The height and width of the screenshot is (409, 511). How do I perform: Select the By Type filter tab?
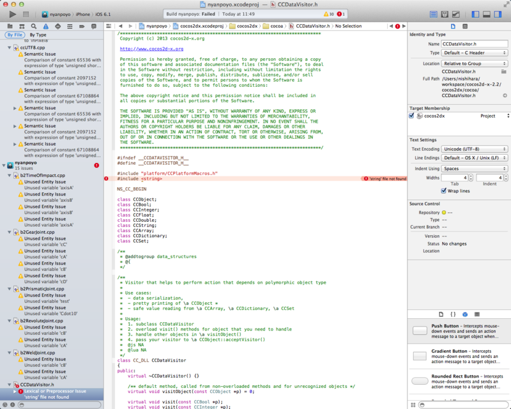38,35
